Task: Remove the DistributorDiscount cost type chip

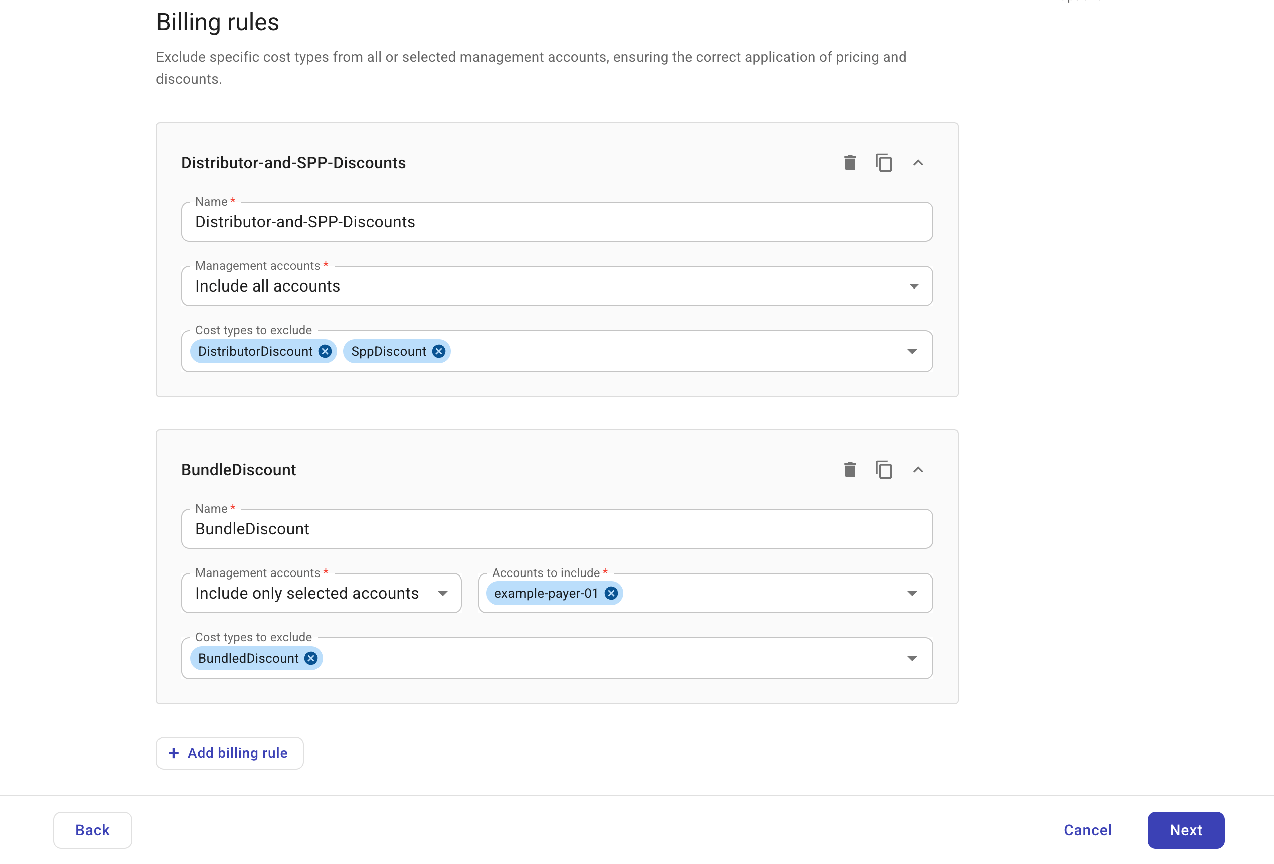Action: (325, 351)
